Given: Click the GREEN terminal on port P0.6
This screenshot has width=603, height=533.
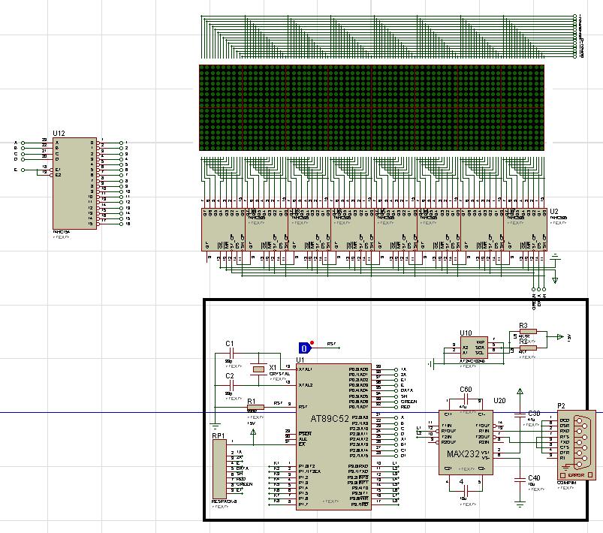Looking at the screenshot, I should point(396,402).
